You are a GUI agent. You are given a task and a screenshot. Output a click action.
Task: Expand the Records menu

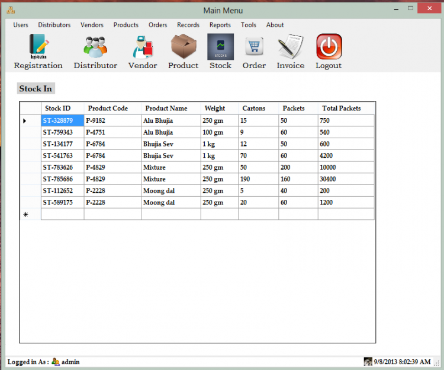188,25
